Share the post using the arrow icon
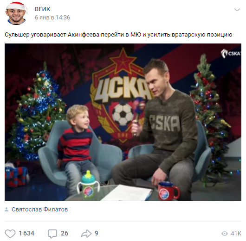 click(86, 234)
